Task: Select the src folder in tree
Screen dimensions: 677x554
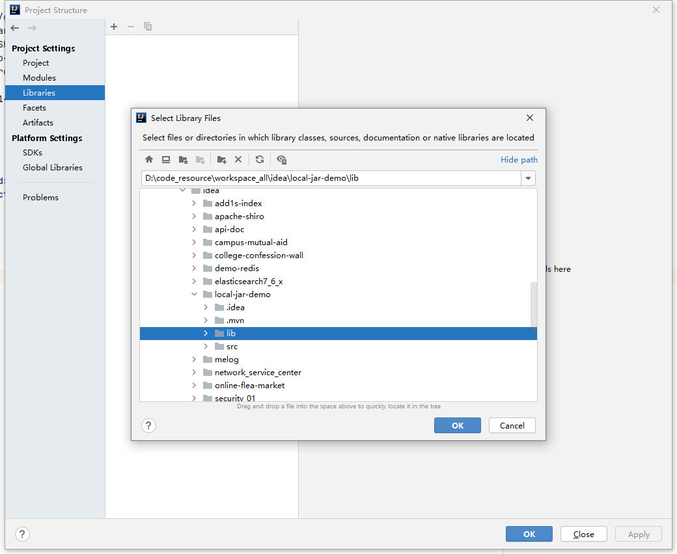Action: point(232,347)
